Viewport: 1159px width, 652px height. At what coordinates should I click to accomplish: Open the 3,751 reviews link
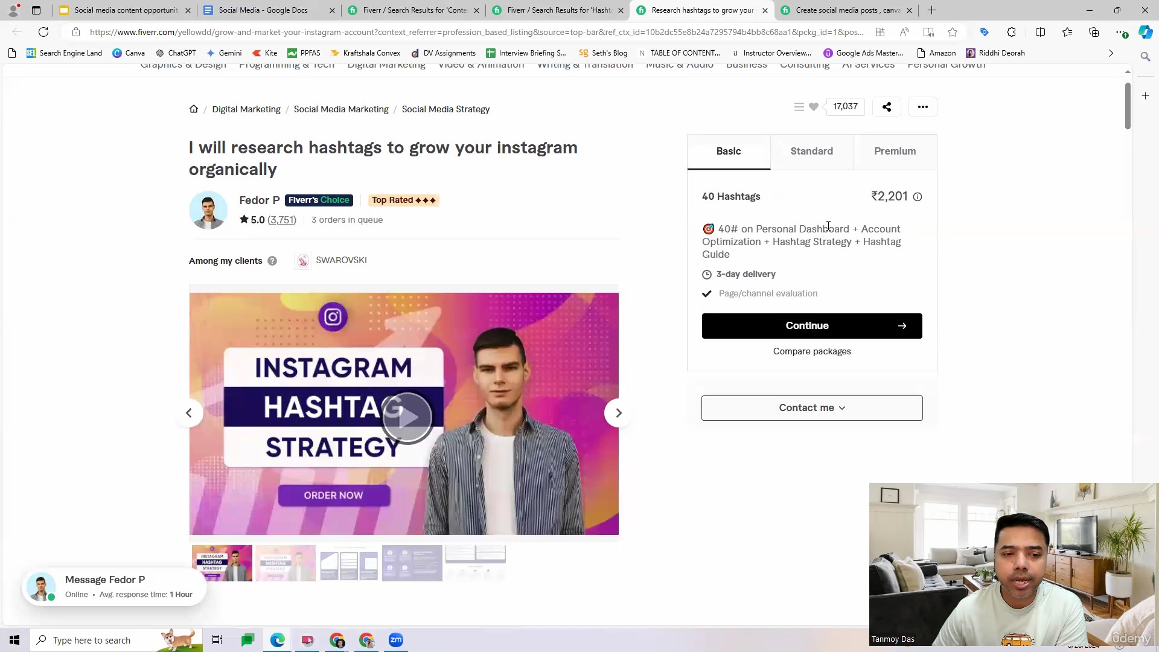coord(282,220)
